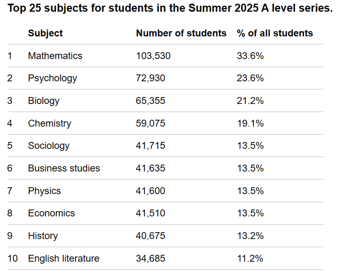Click the 33.6% percentage value
Viewport: 338px width, 273px height.
250,56
